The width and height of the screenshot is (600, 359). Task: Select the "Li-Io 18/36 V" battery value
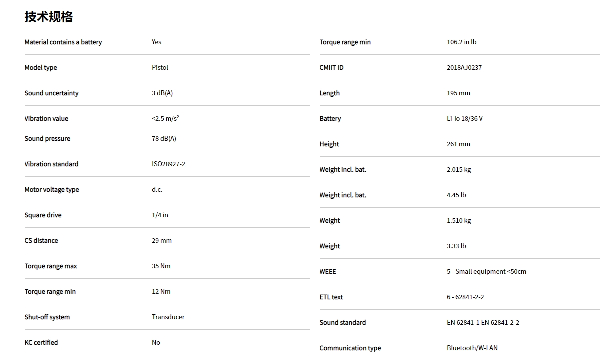[465, 119]
